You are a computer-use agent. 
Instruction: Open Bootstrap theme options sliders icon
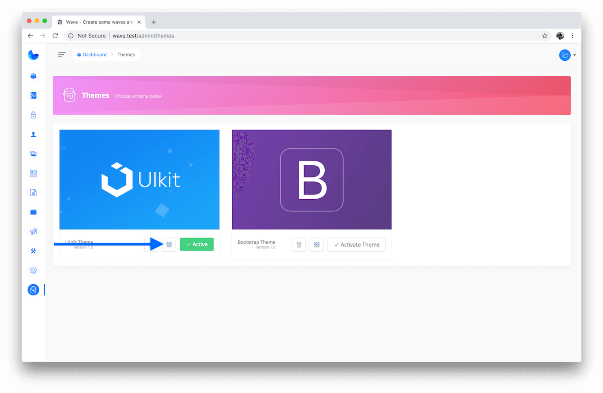point(317,244)
